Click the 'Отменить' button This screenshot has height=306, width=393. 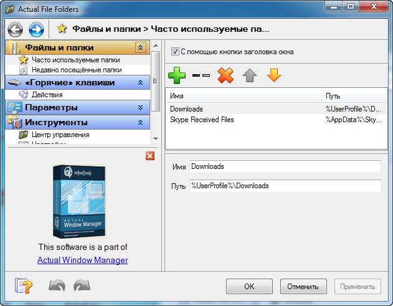(303, 287)
